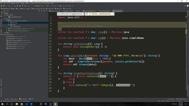189x106 pixels.
Task: Click the extensions breadcrumb folder
Action: pos(58,9)
